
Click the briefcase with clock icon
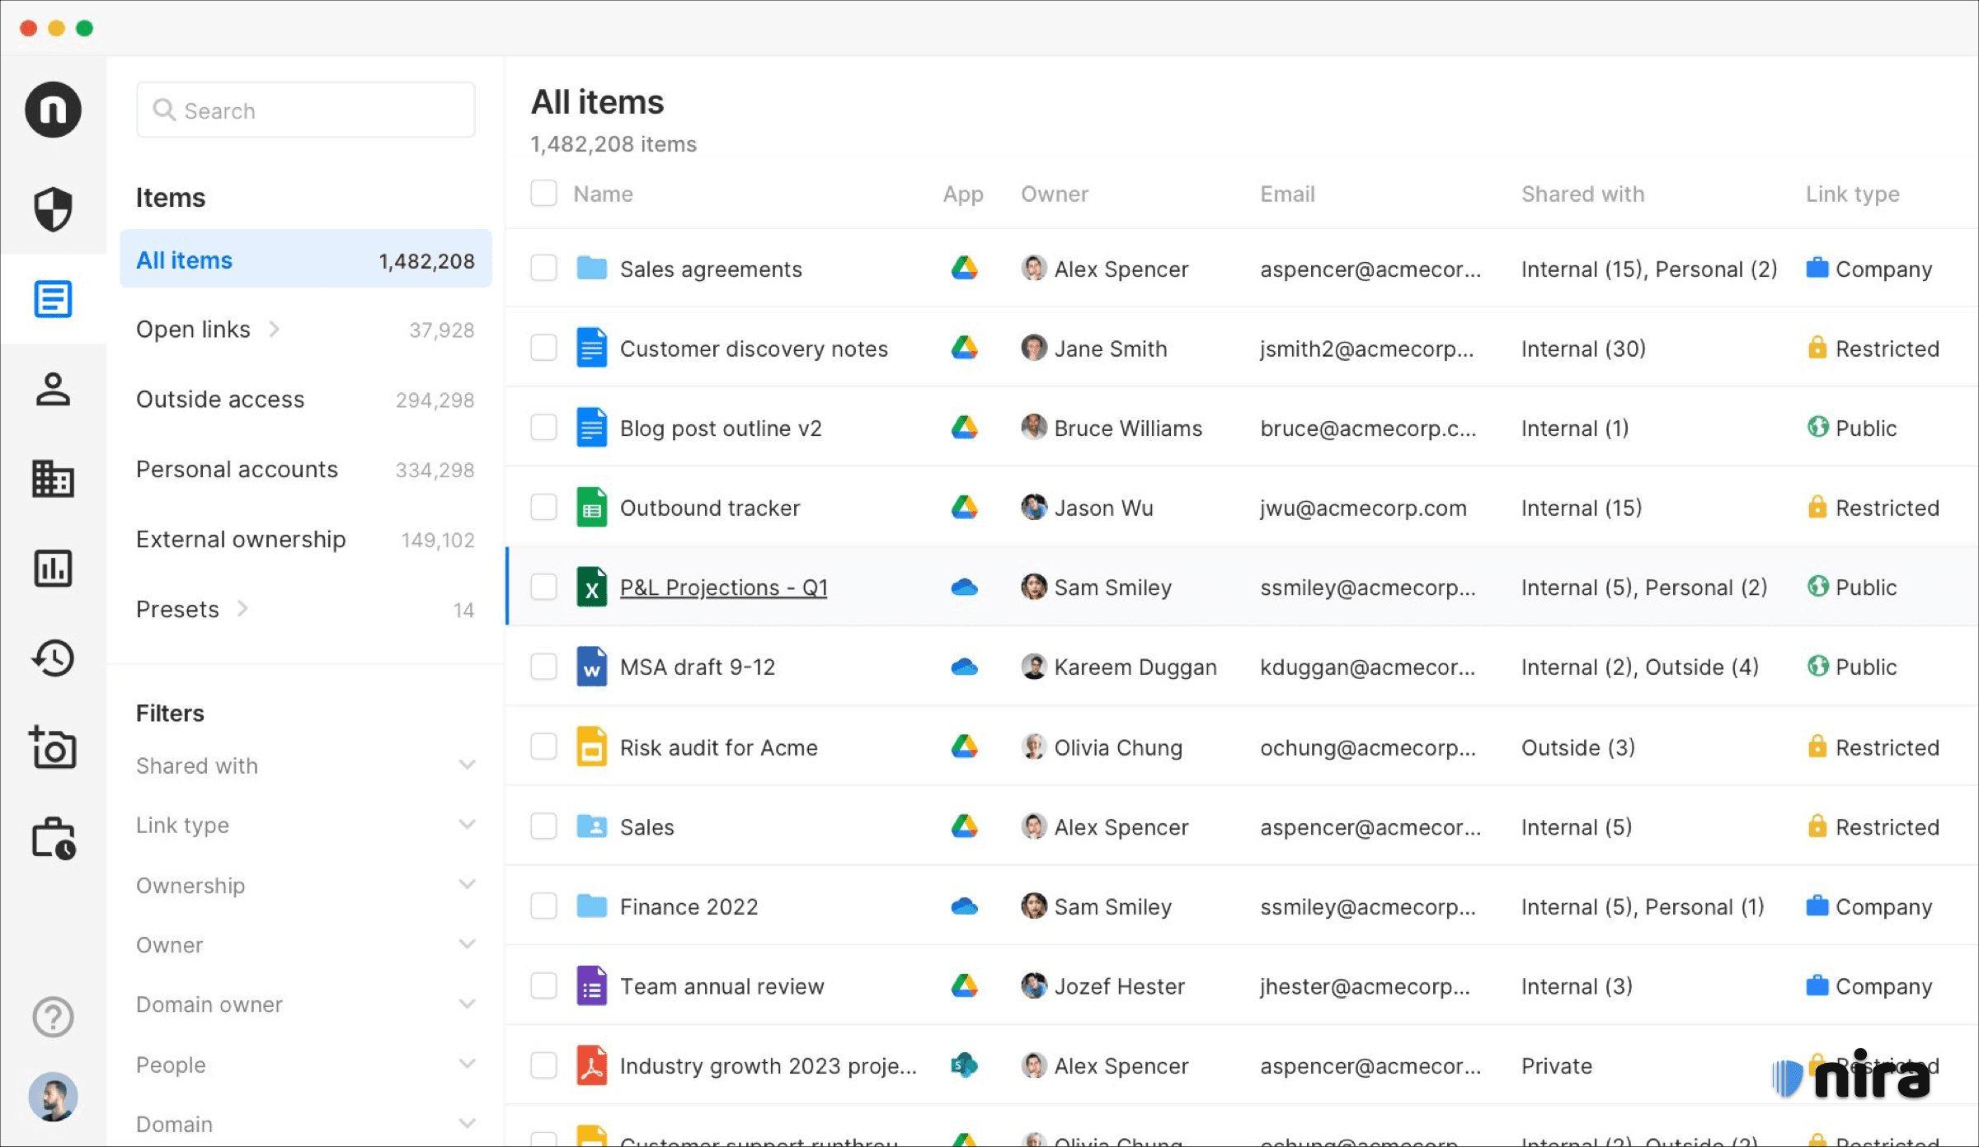tap(53, 838)
